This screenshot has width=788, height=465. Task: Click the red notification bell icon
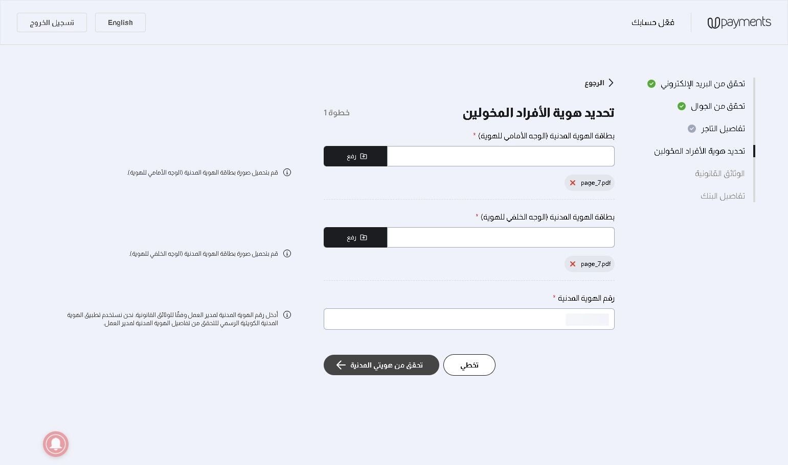(x=56, y=444)
